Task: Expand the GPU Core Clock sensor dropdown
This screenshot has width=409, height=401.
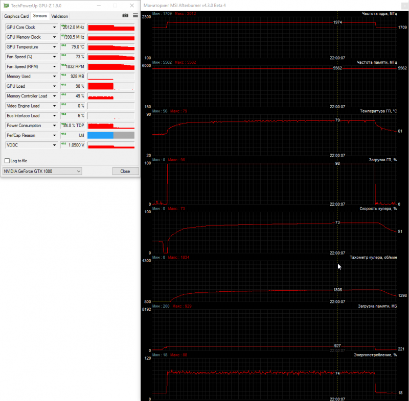Action: 54,28
